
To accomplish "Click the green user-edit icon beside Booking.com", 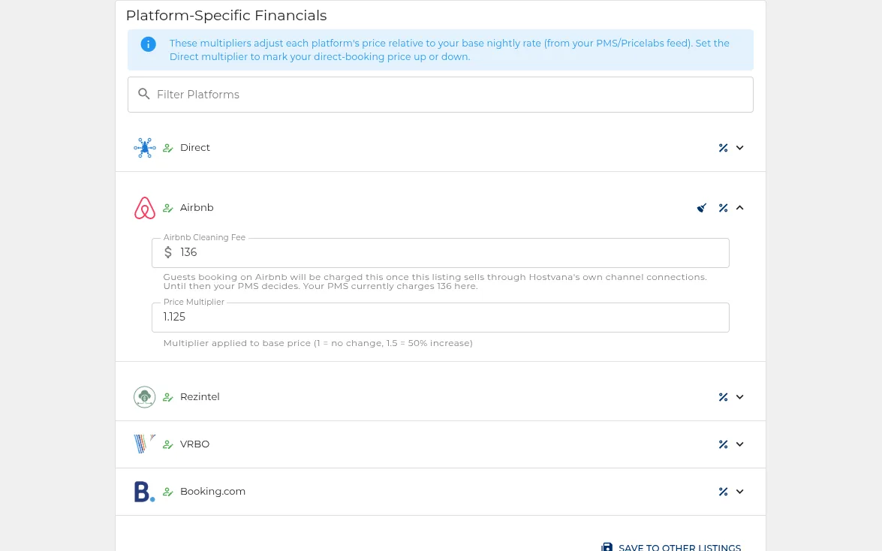I will coord(167,492).
